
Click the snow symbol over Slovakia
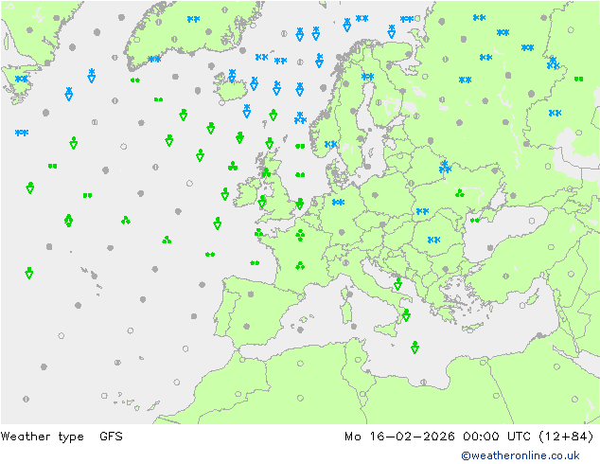[422, 211]
